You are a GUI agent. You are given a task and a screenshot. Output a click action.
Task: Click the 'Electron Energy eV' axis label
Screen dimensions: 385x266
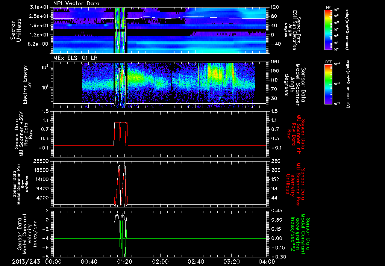coord(27,85)
